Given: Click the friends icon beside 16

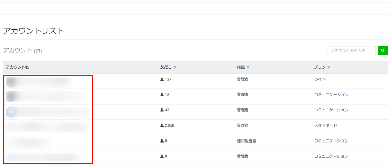Looking at the screenshot, I should click(x=162, y=95).
